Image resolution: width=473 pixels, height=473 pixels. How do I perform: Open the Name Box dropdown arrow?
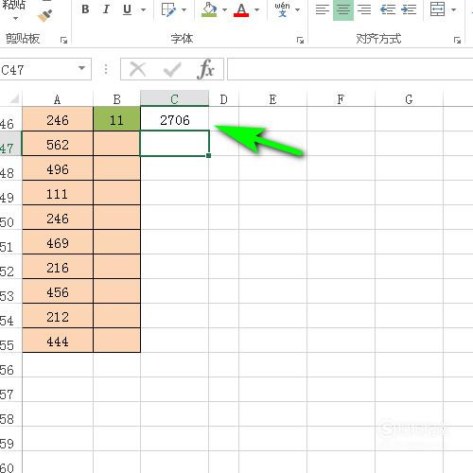click(x=82, y=68)
